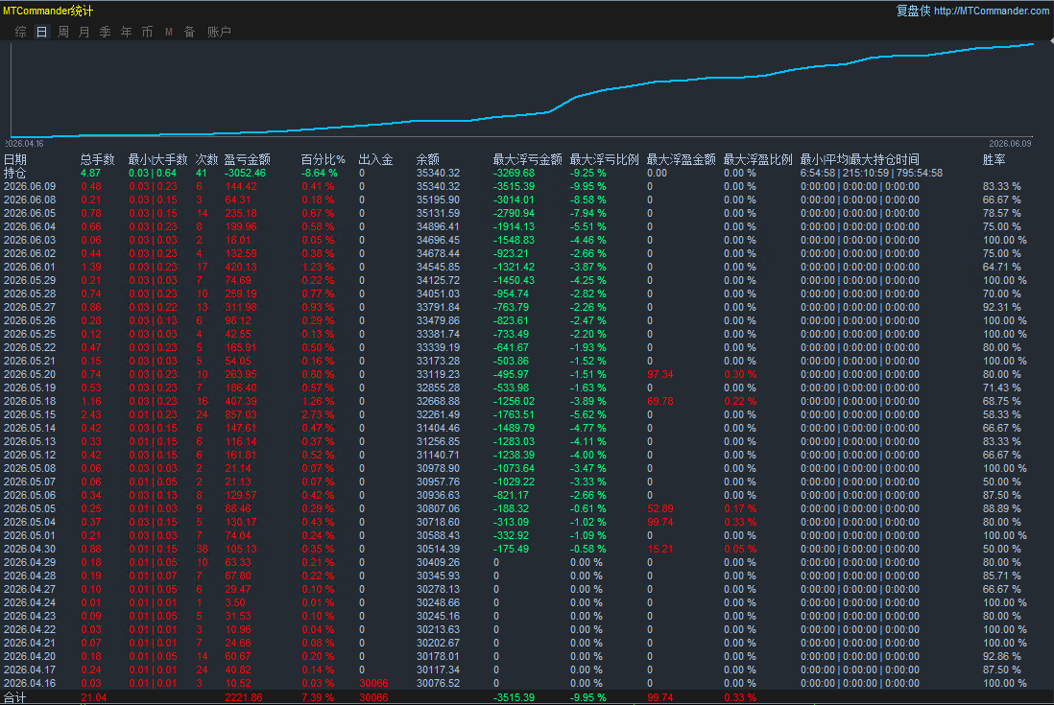Image resolution: width=1054 pixels, height=705 pixels.
Task: Open the 备 notes tab
Action: coord(189,32)
